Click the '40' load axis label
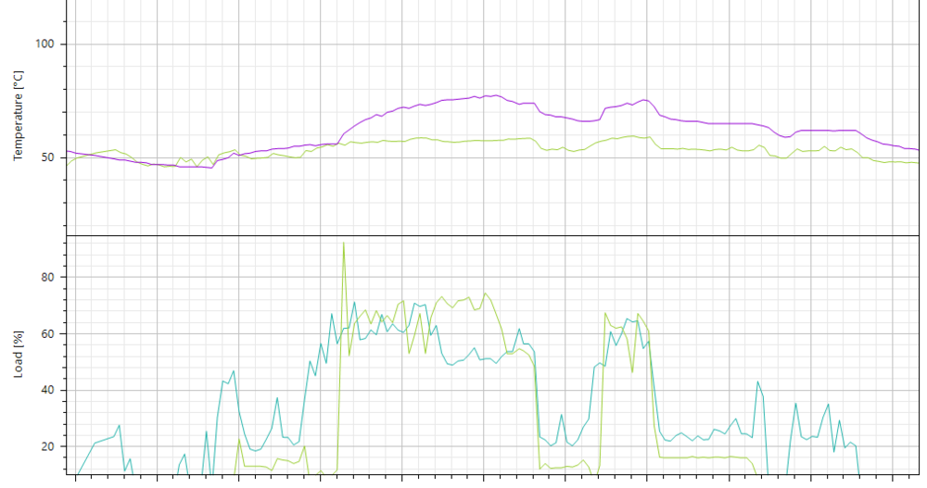Screen dimensions: 927x488 (47, 390)
